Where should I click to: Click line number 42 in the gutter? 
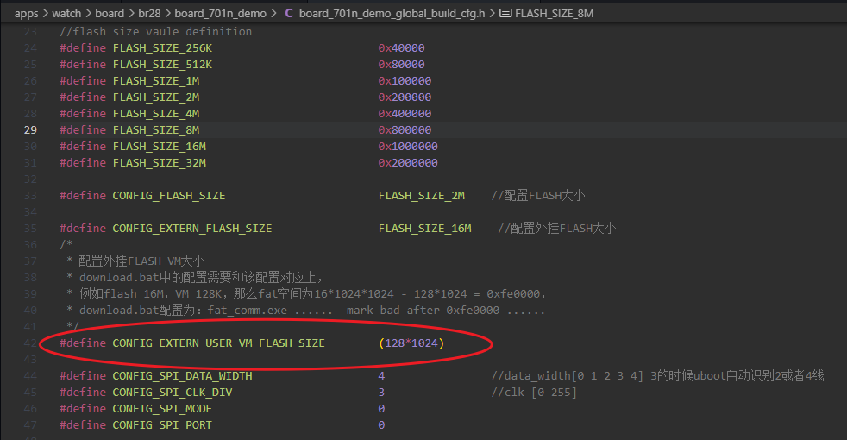pos(30,343)
